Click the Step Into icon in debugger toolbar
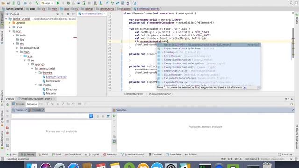The height and width of the screenshot is (168, 299). click(52, 104)
